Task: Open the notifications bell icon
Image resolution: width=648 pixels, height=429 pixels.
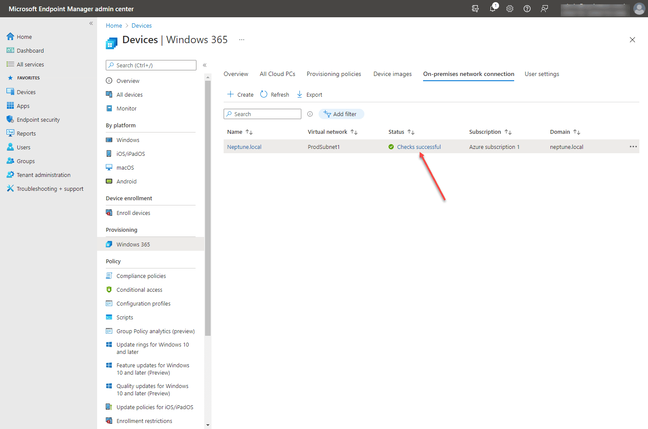Action: tap(493, 8)
